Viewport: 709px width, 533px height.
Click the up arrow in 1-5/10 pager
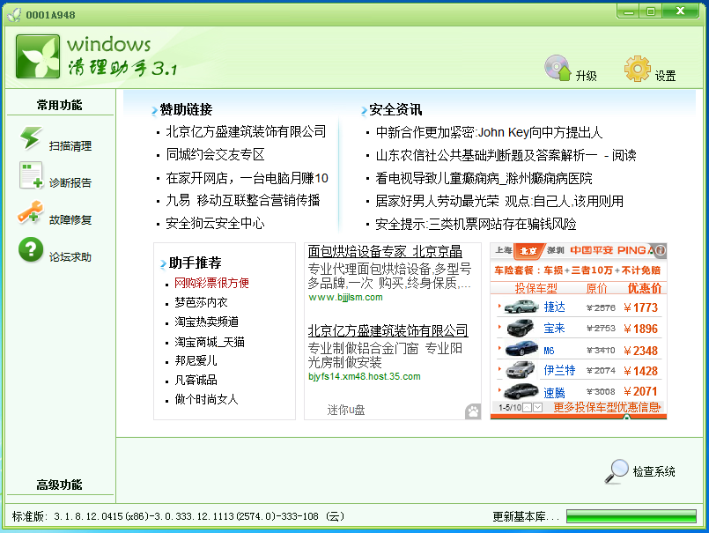click(x=527, y=406)
